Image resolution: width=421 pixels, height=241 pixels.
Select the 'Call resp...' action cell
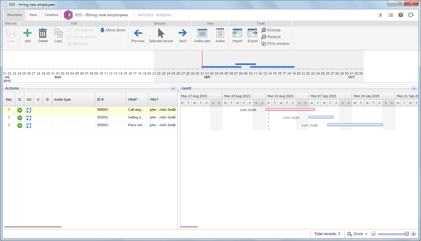coord(137,110)
